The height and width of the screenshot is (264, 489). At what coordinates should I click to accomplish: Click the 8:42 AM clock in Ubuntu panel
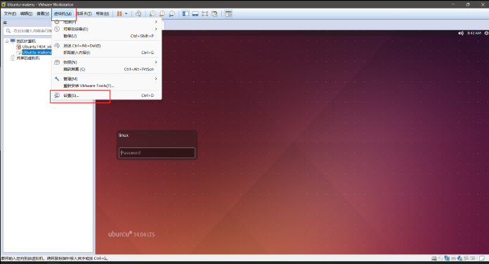tap(474, 33)
